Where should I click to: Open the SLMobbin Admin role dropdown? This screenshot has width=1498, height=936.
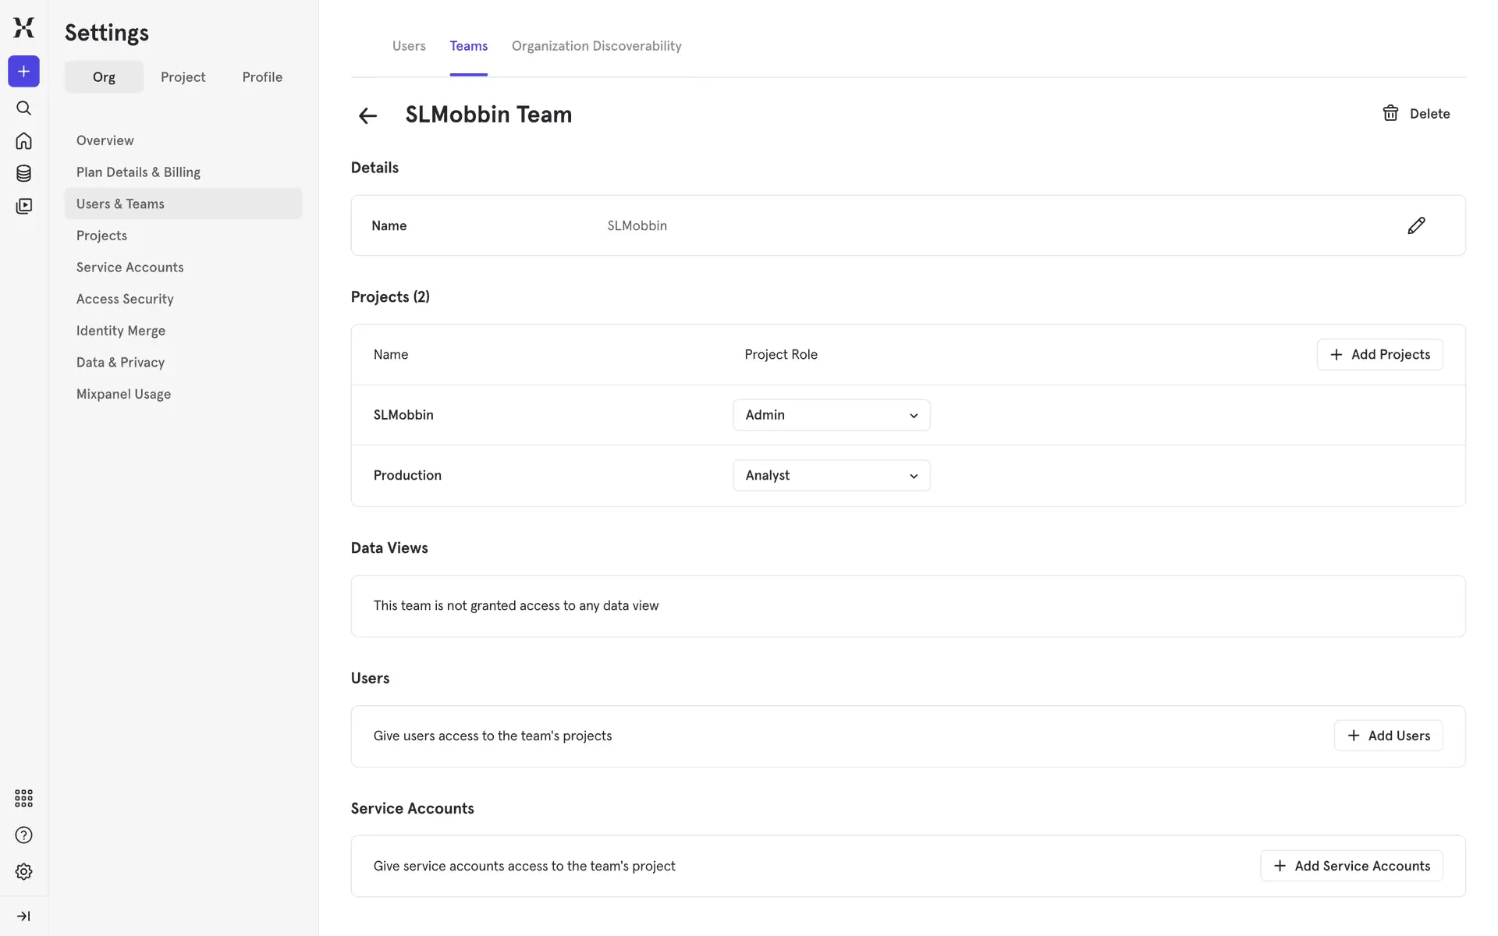point(831,415)
